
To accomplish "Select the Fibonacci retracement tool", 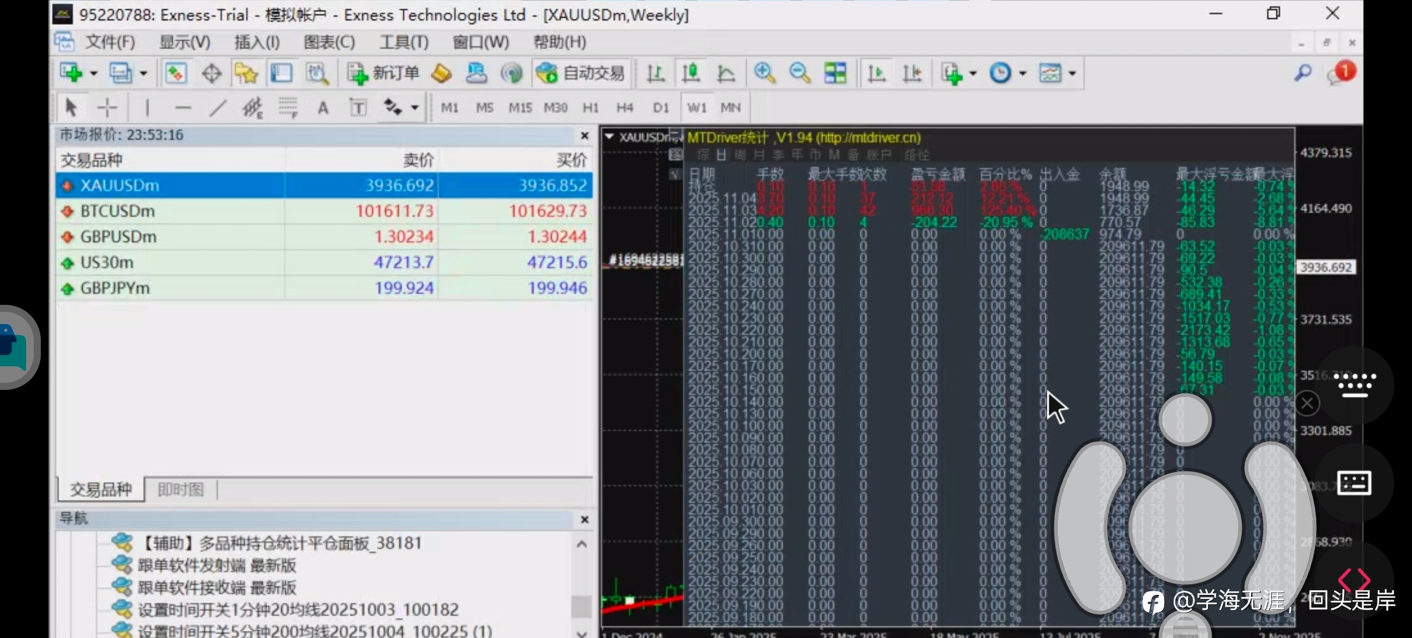I will tap(287, 108).
